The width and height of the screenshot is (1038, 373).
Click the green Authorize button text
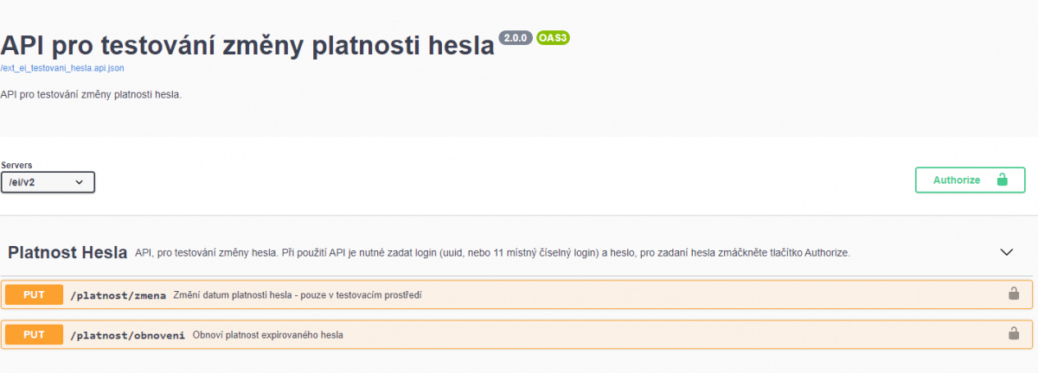tap(957, 180)
